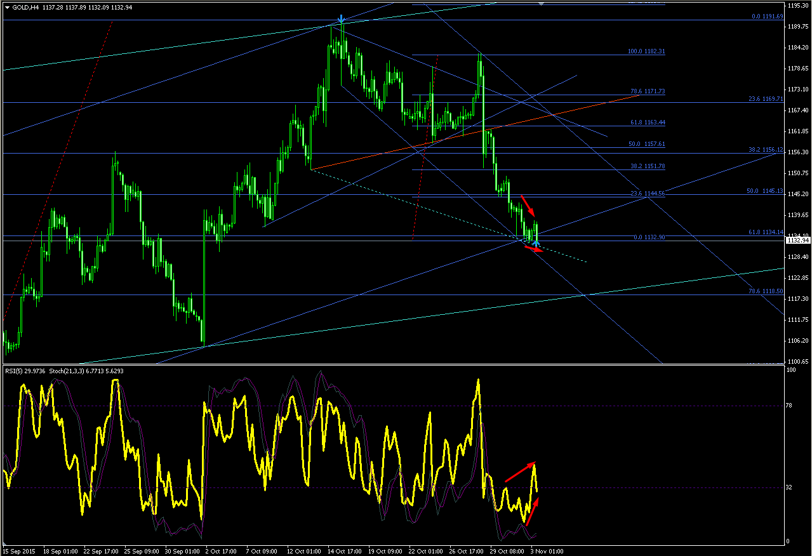Screen dimensions: 812x556
Task: Click time axis label 2 Oct 17:00
Action: tap(222, 551)
